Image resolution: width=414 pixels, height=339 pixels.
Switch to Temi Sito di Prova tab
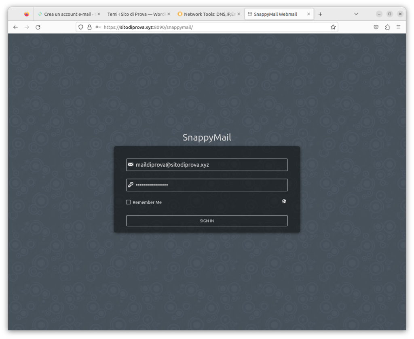[135, 14]
